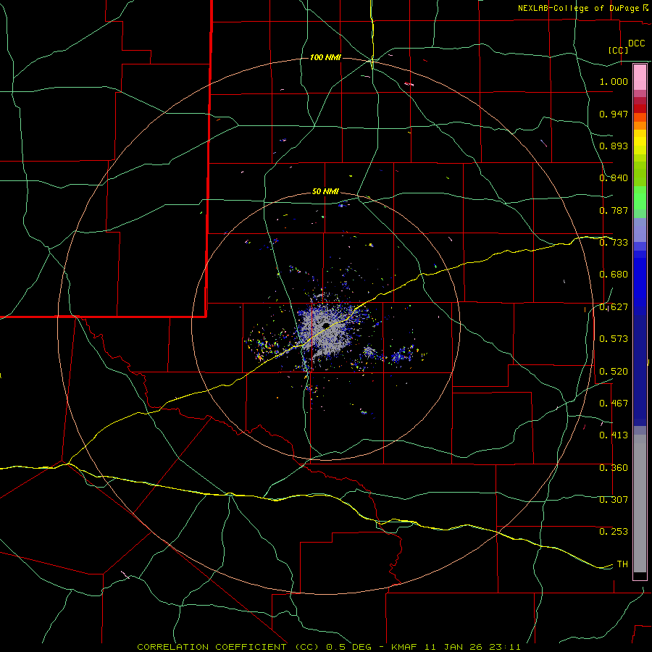652x652 pixels.
Task: Click the 0.413 scale value
Action: 614,435
